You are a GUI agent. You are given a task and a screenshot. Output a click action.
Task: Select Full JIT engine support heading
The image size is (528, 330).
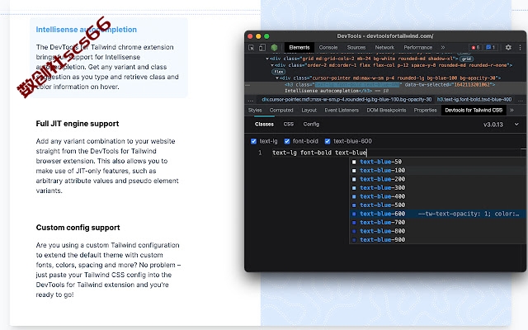(78, 124)
